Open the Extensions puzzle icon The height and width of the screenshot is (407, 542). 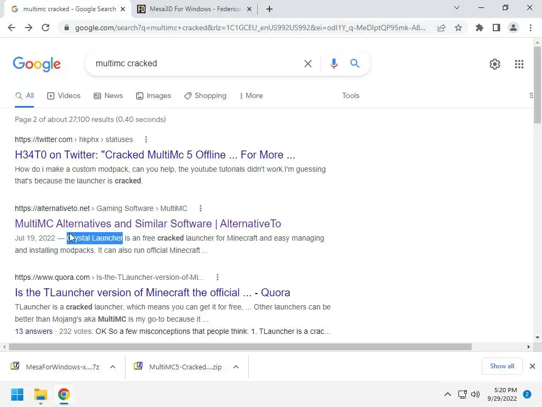479,28
